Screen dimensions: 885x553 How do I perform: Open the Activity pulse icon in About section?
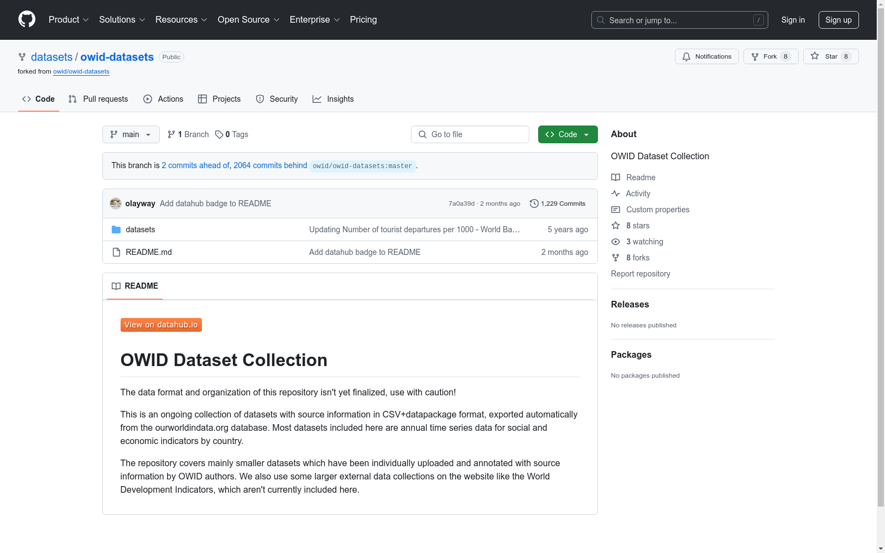tap(615, 194)
